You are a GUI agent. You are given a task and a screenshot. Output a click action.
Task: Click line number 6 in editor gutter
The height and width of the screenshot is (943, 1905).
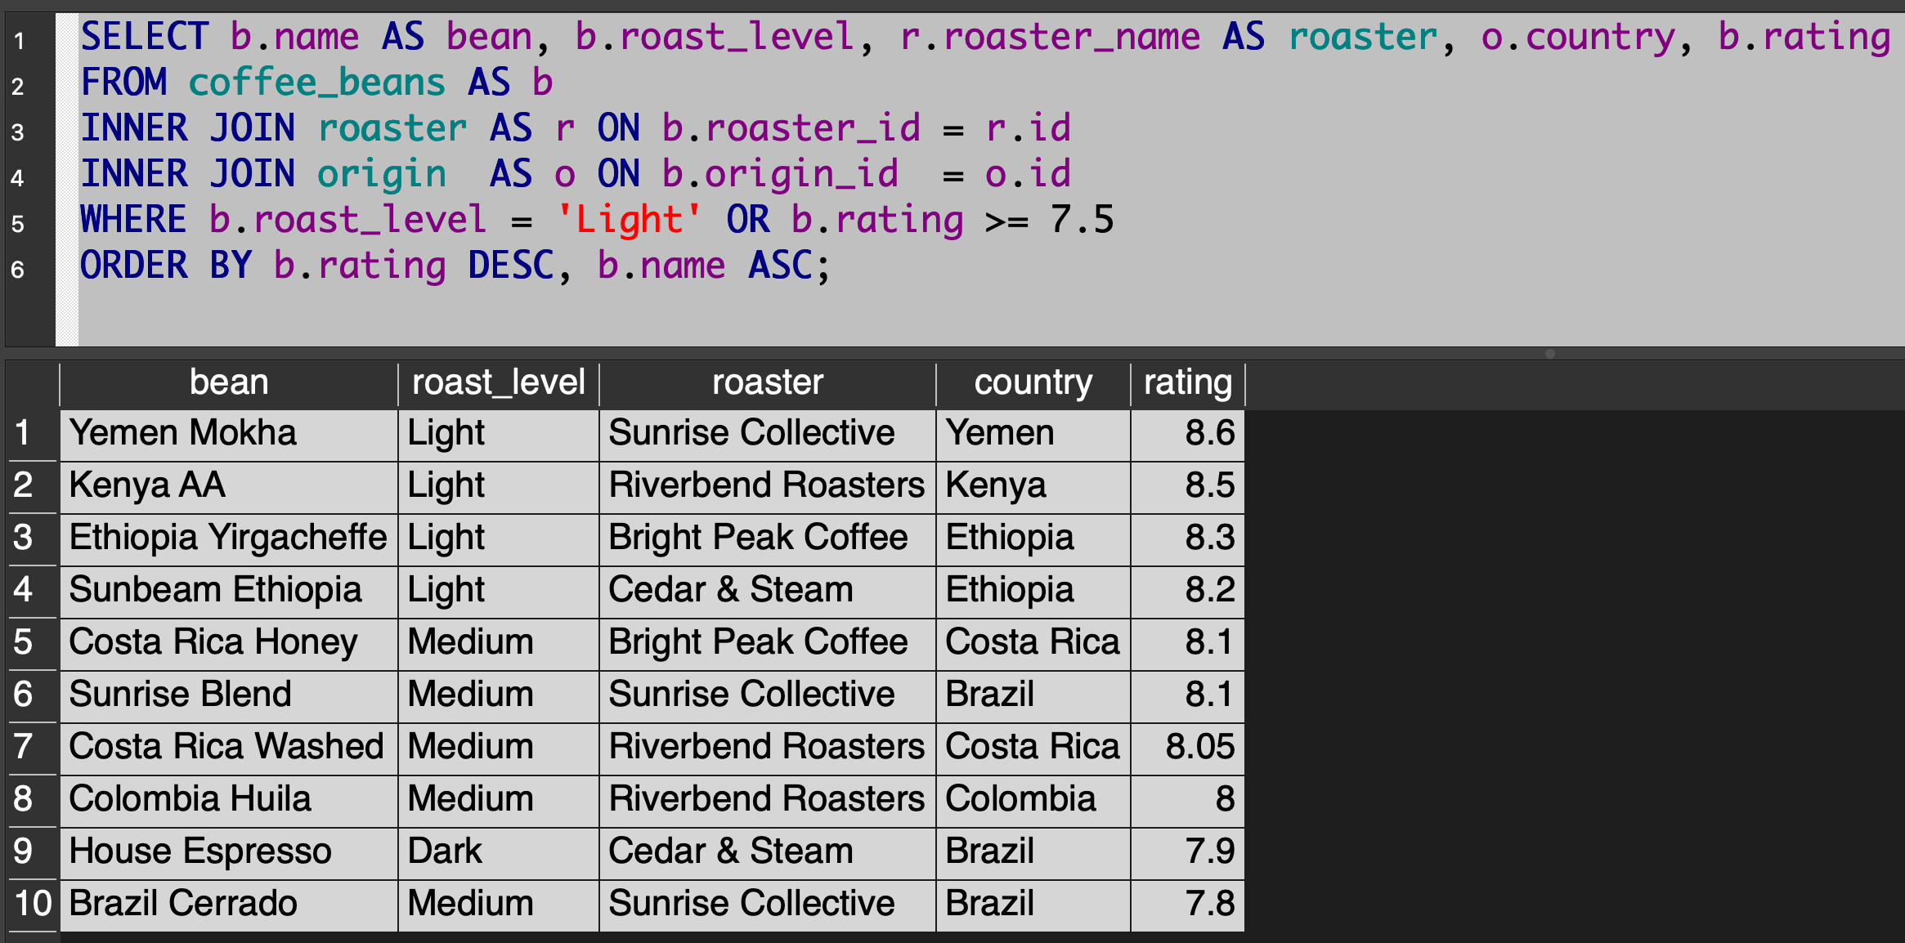(x=18, y=270)
